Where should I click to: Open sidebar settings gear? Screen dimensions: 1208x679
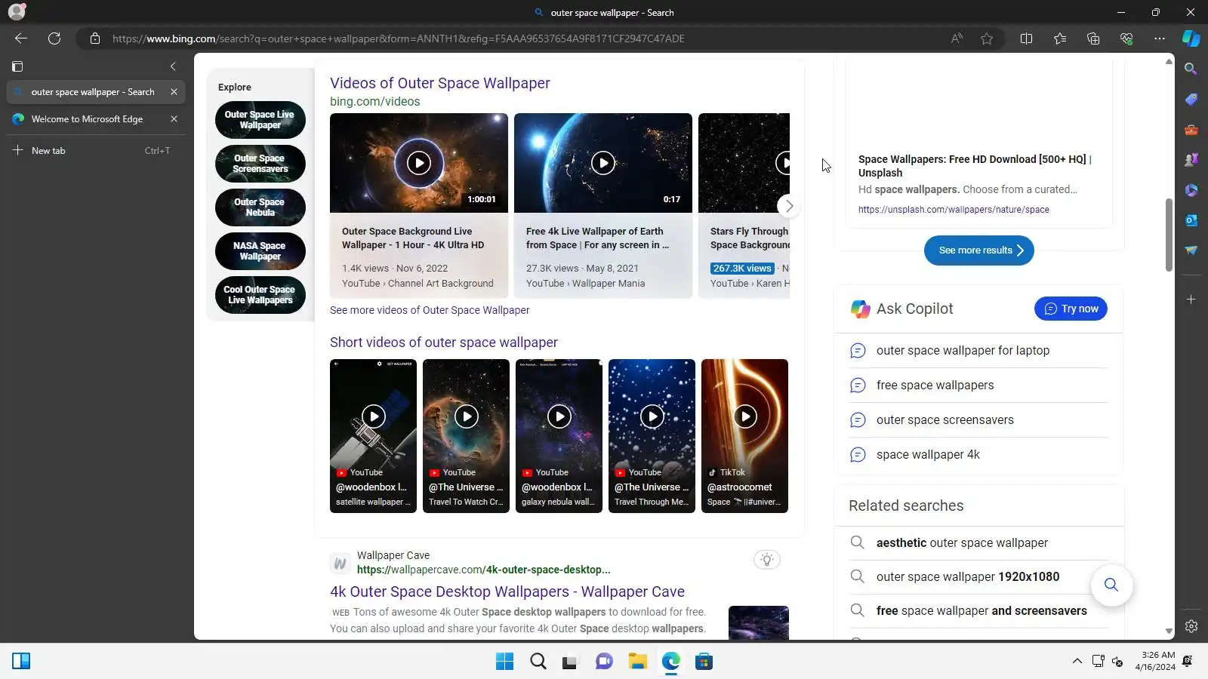[1191, 626]
